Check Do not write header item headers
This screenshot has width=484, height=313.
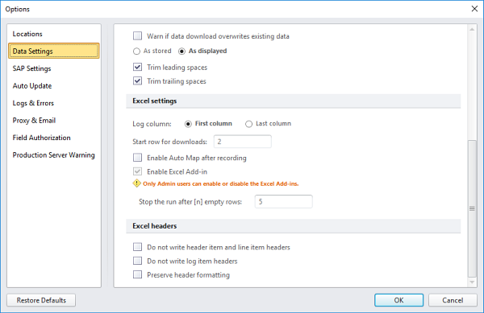138,247
